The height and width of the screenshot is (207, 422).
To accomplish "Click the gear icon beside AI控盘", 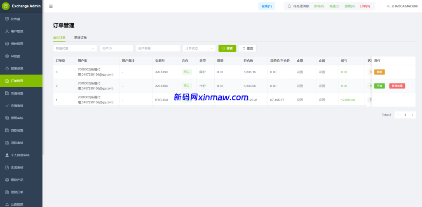I will coord(7,56).
